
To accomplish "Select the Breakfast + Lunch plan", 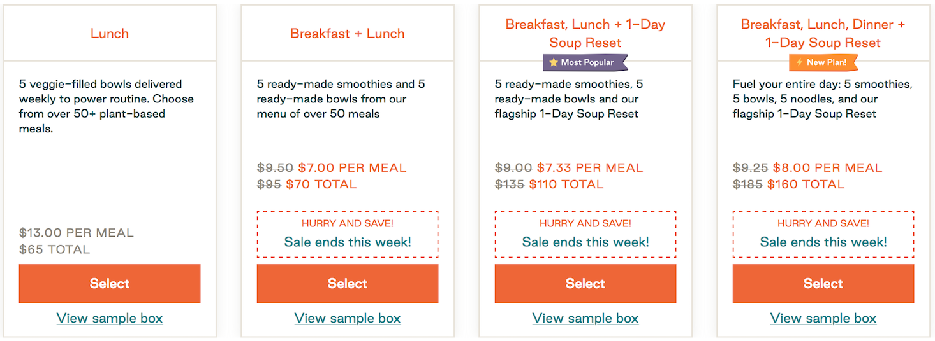I will 348,284.
